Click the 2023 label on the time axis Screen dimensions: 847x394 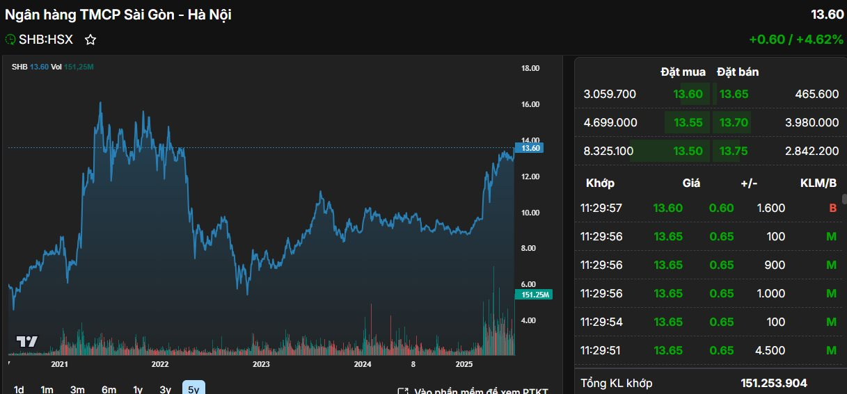(x=261, y=363)
